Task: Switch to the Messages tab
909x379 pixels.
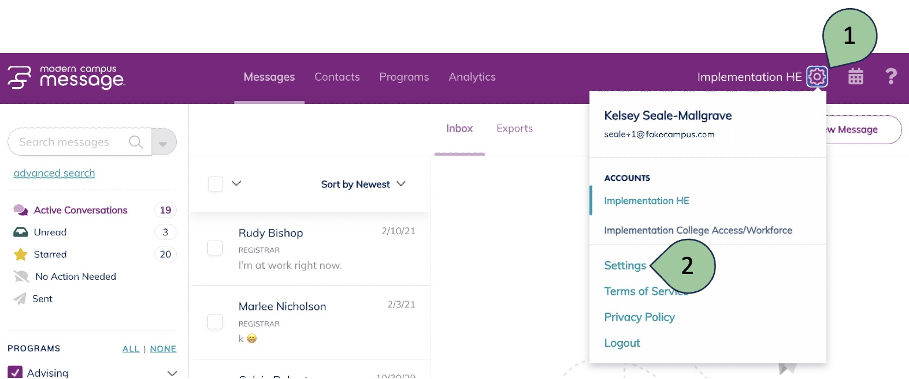Action: [x=269, y=77]
